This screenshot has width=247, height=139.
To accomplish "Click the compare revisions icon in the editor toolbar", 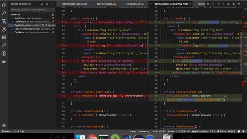I will [x=228, y=4].
